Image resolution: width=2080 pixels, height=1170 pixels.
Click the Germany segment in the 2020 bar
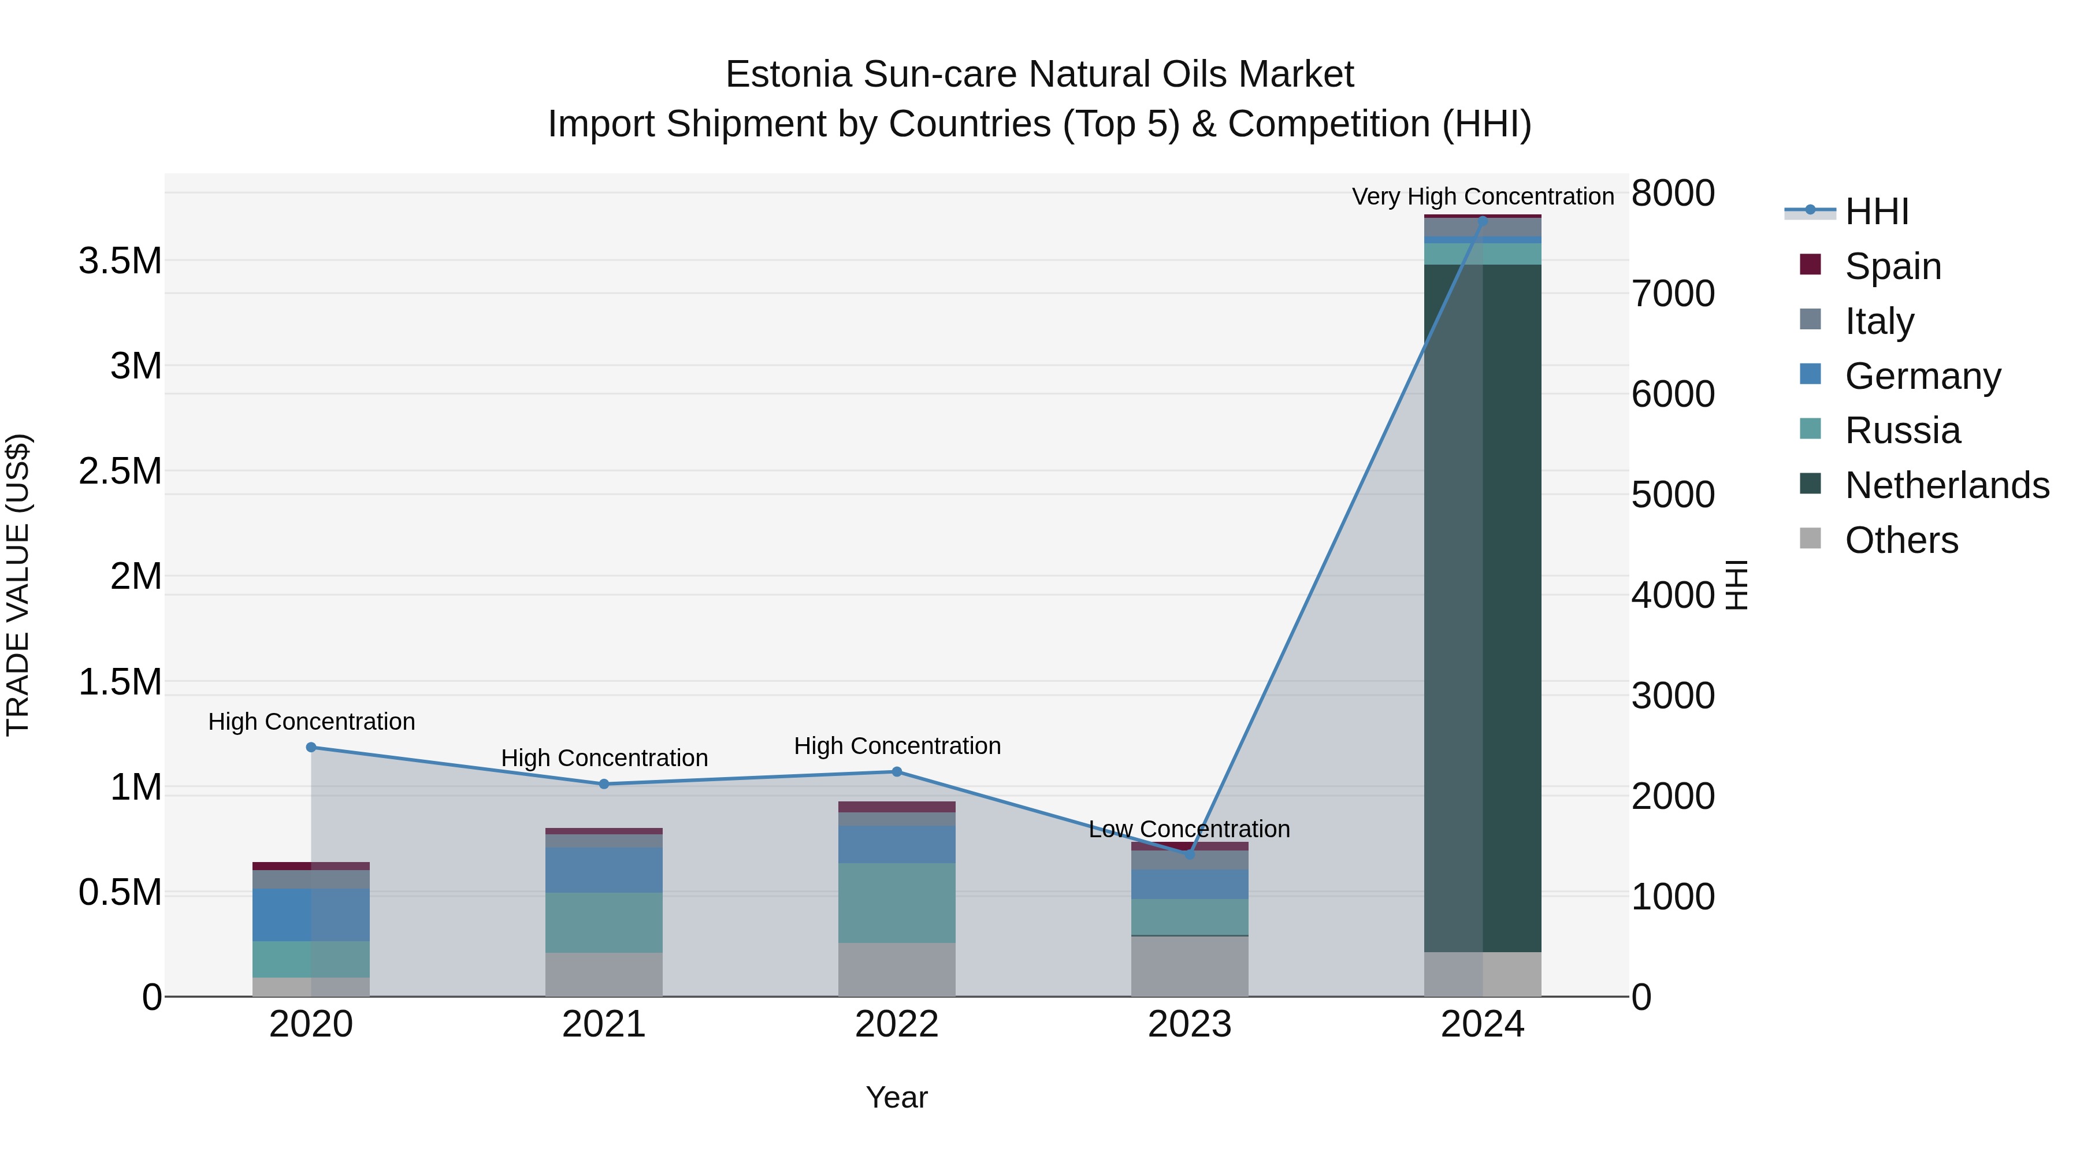click(x=311, y=915)
